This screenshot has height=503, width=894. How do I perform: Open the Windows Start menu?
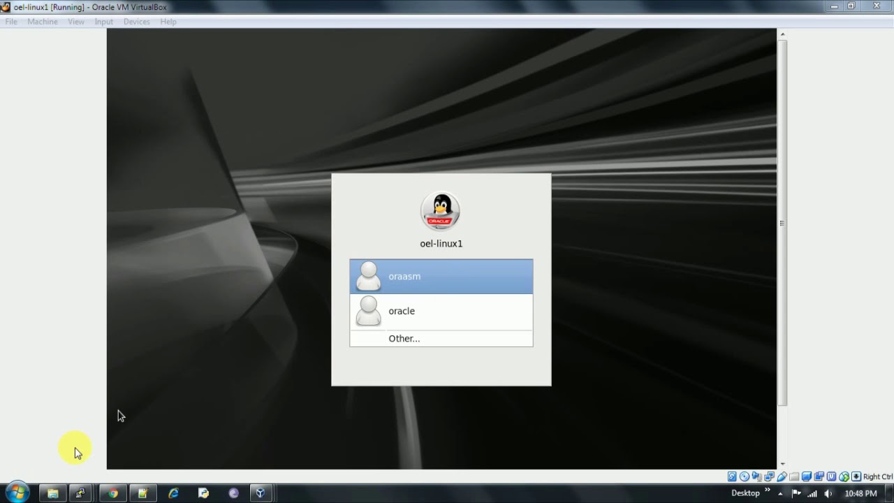(x=17, y=493)
